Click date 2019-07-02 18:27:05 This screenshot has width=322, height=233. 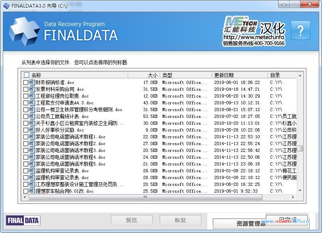(237, 116)
